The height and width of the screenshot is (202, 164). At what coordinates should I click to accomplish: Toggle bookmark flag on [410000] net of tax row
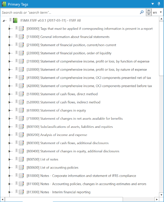pos(16,77)
